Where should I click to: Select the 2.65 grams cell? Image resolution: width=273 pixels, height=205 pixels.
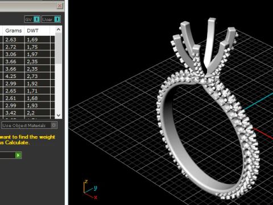(14, 91)
